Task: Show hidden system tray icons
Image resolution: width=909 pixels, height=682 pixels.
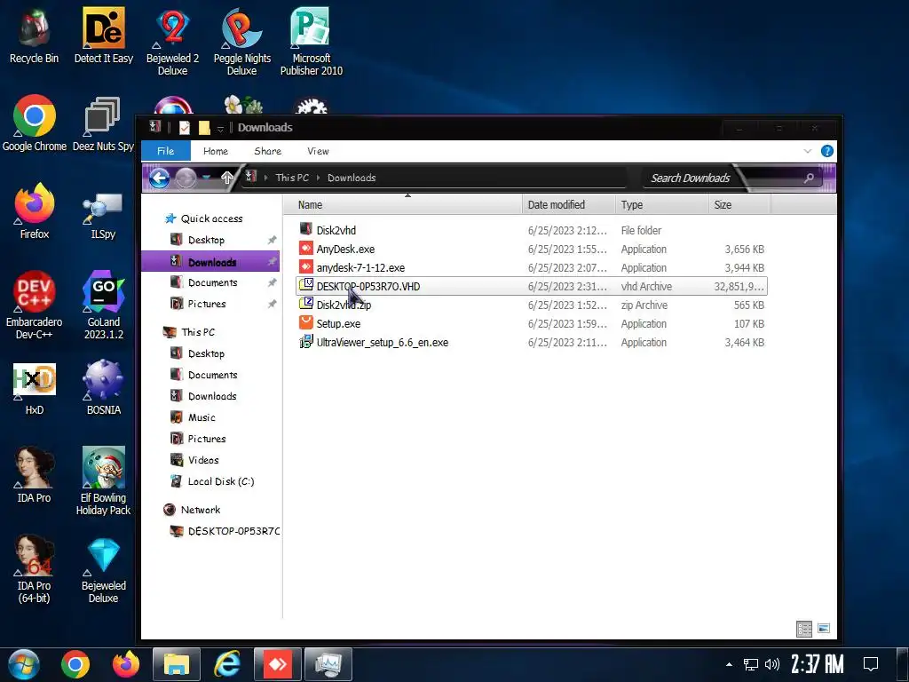Action: (x=729, y=664)
